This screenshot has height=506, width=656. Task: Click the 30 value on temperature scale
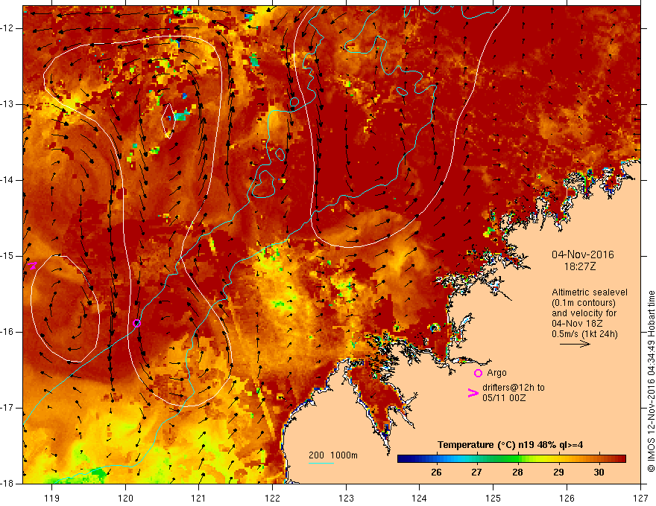[599, 473]
